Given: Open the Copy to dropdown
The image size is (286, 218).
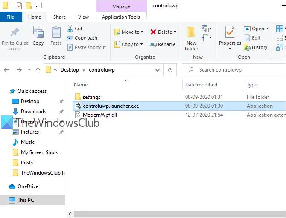Looking at the screenshot, I should (128, 44).
